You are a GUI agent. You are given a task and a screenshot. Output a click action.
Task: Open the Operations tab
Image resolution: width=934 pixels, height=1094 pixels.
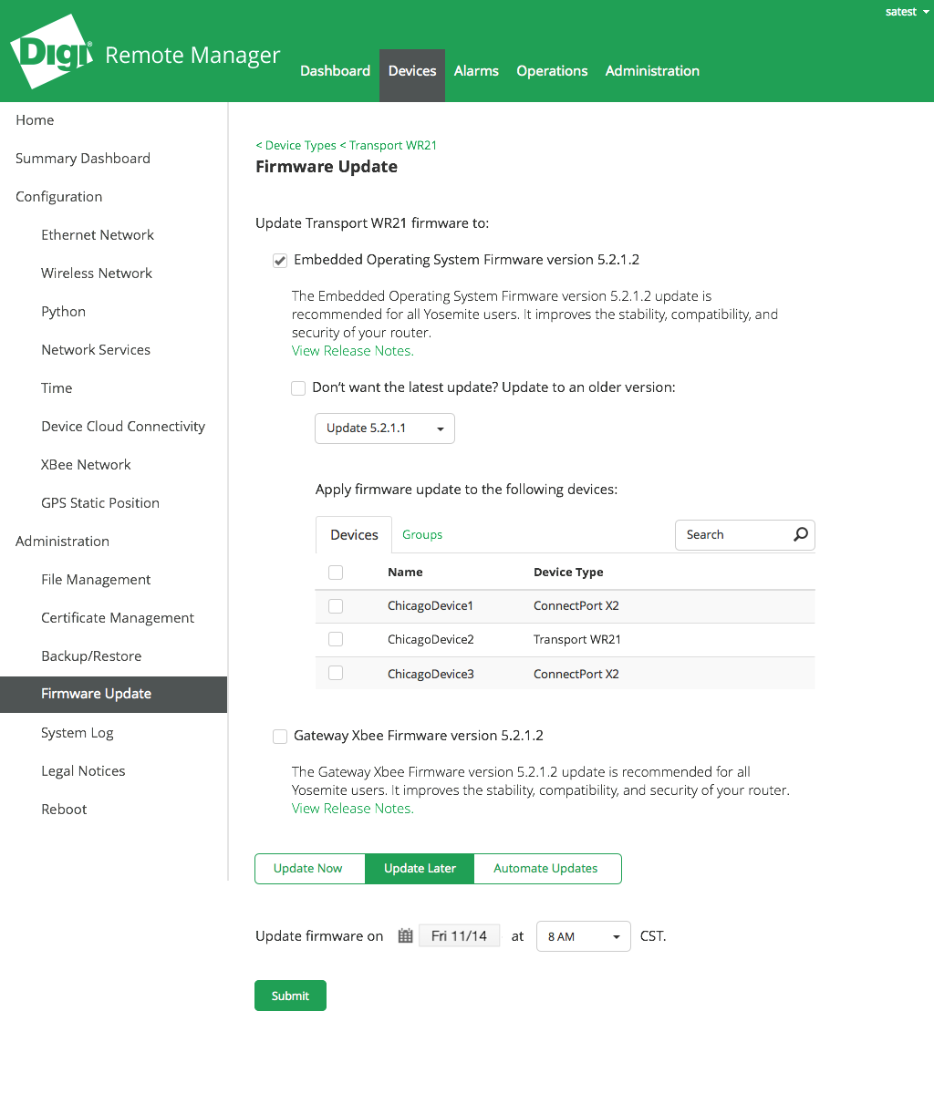pyautogui.click(x=552, y=71)
